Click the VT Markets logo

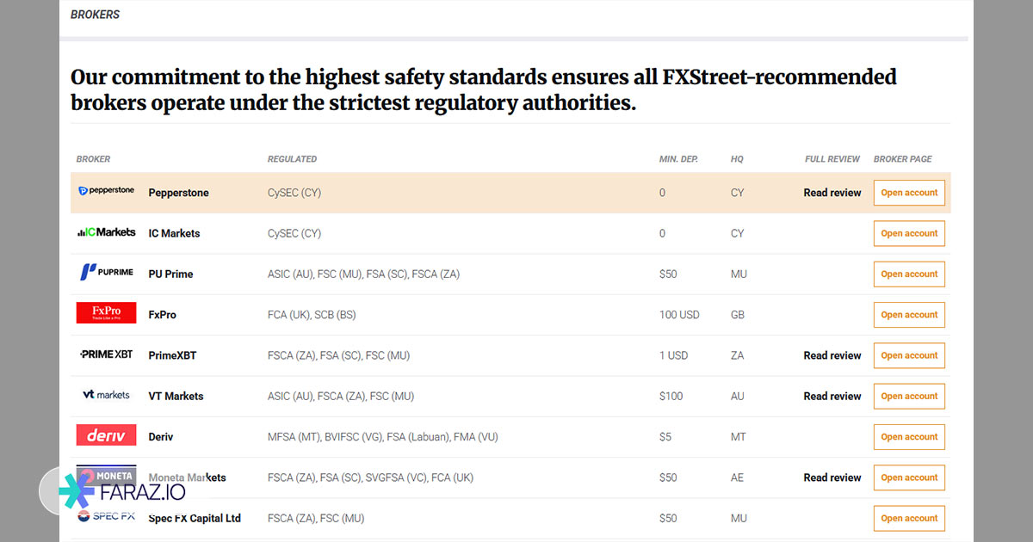click(106, 395)
